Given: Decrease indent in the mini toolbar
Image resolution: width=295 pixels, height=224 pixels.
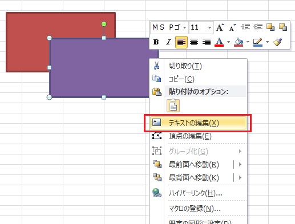Looking at the screenshot, I should pyautogui.click(x=245, y=27).
